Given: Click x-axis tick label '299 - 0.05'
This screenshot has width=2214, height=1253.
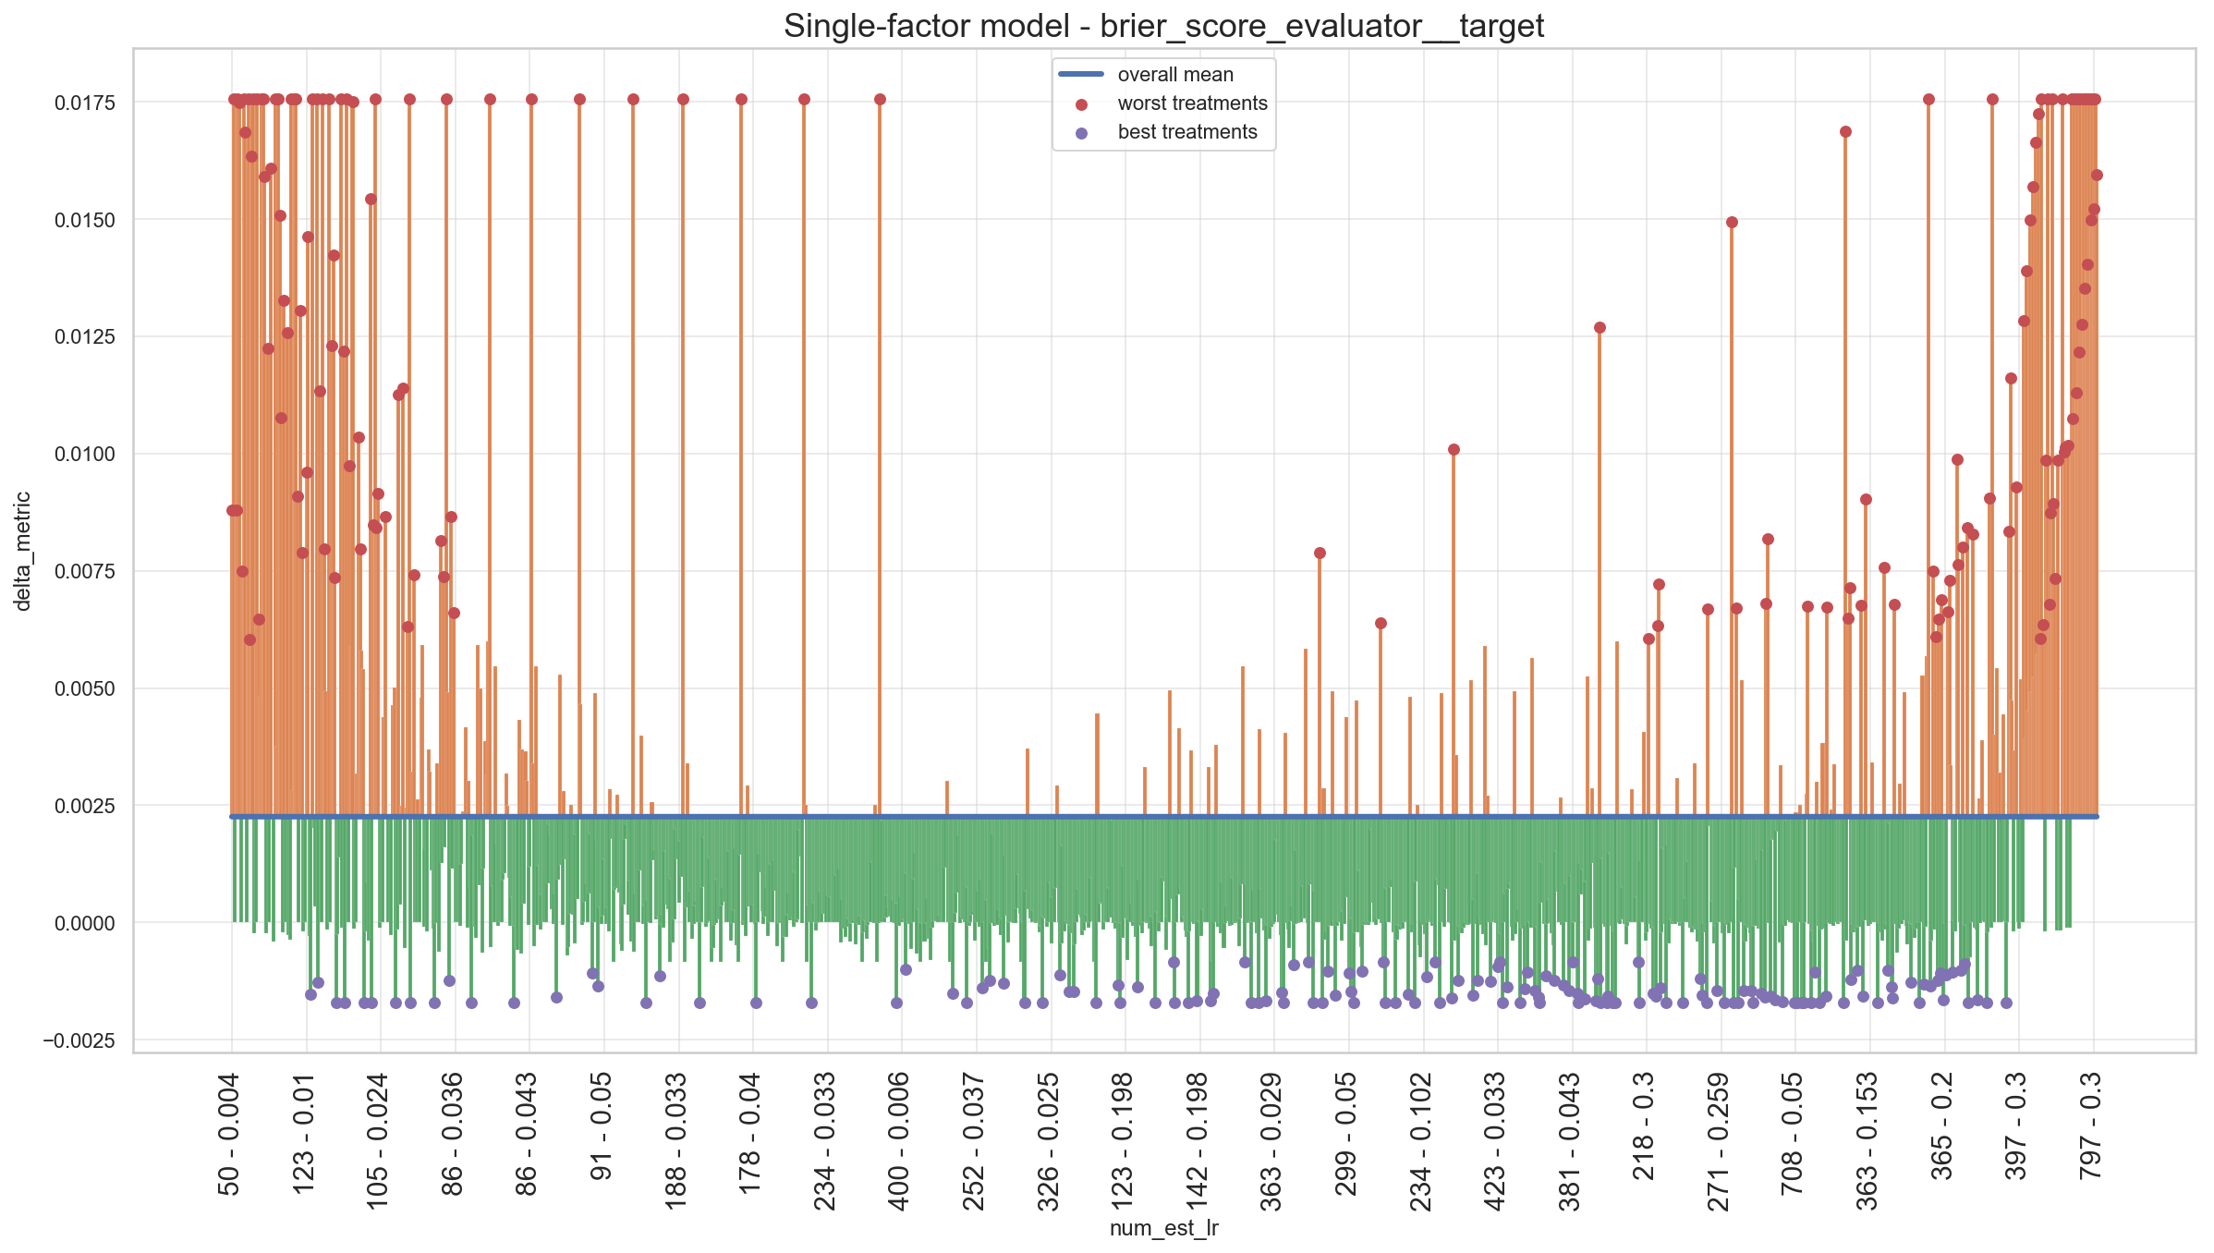Looking at the screenshot, I should tap(1346, 1134).
